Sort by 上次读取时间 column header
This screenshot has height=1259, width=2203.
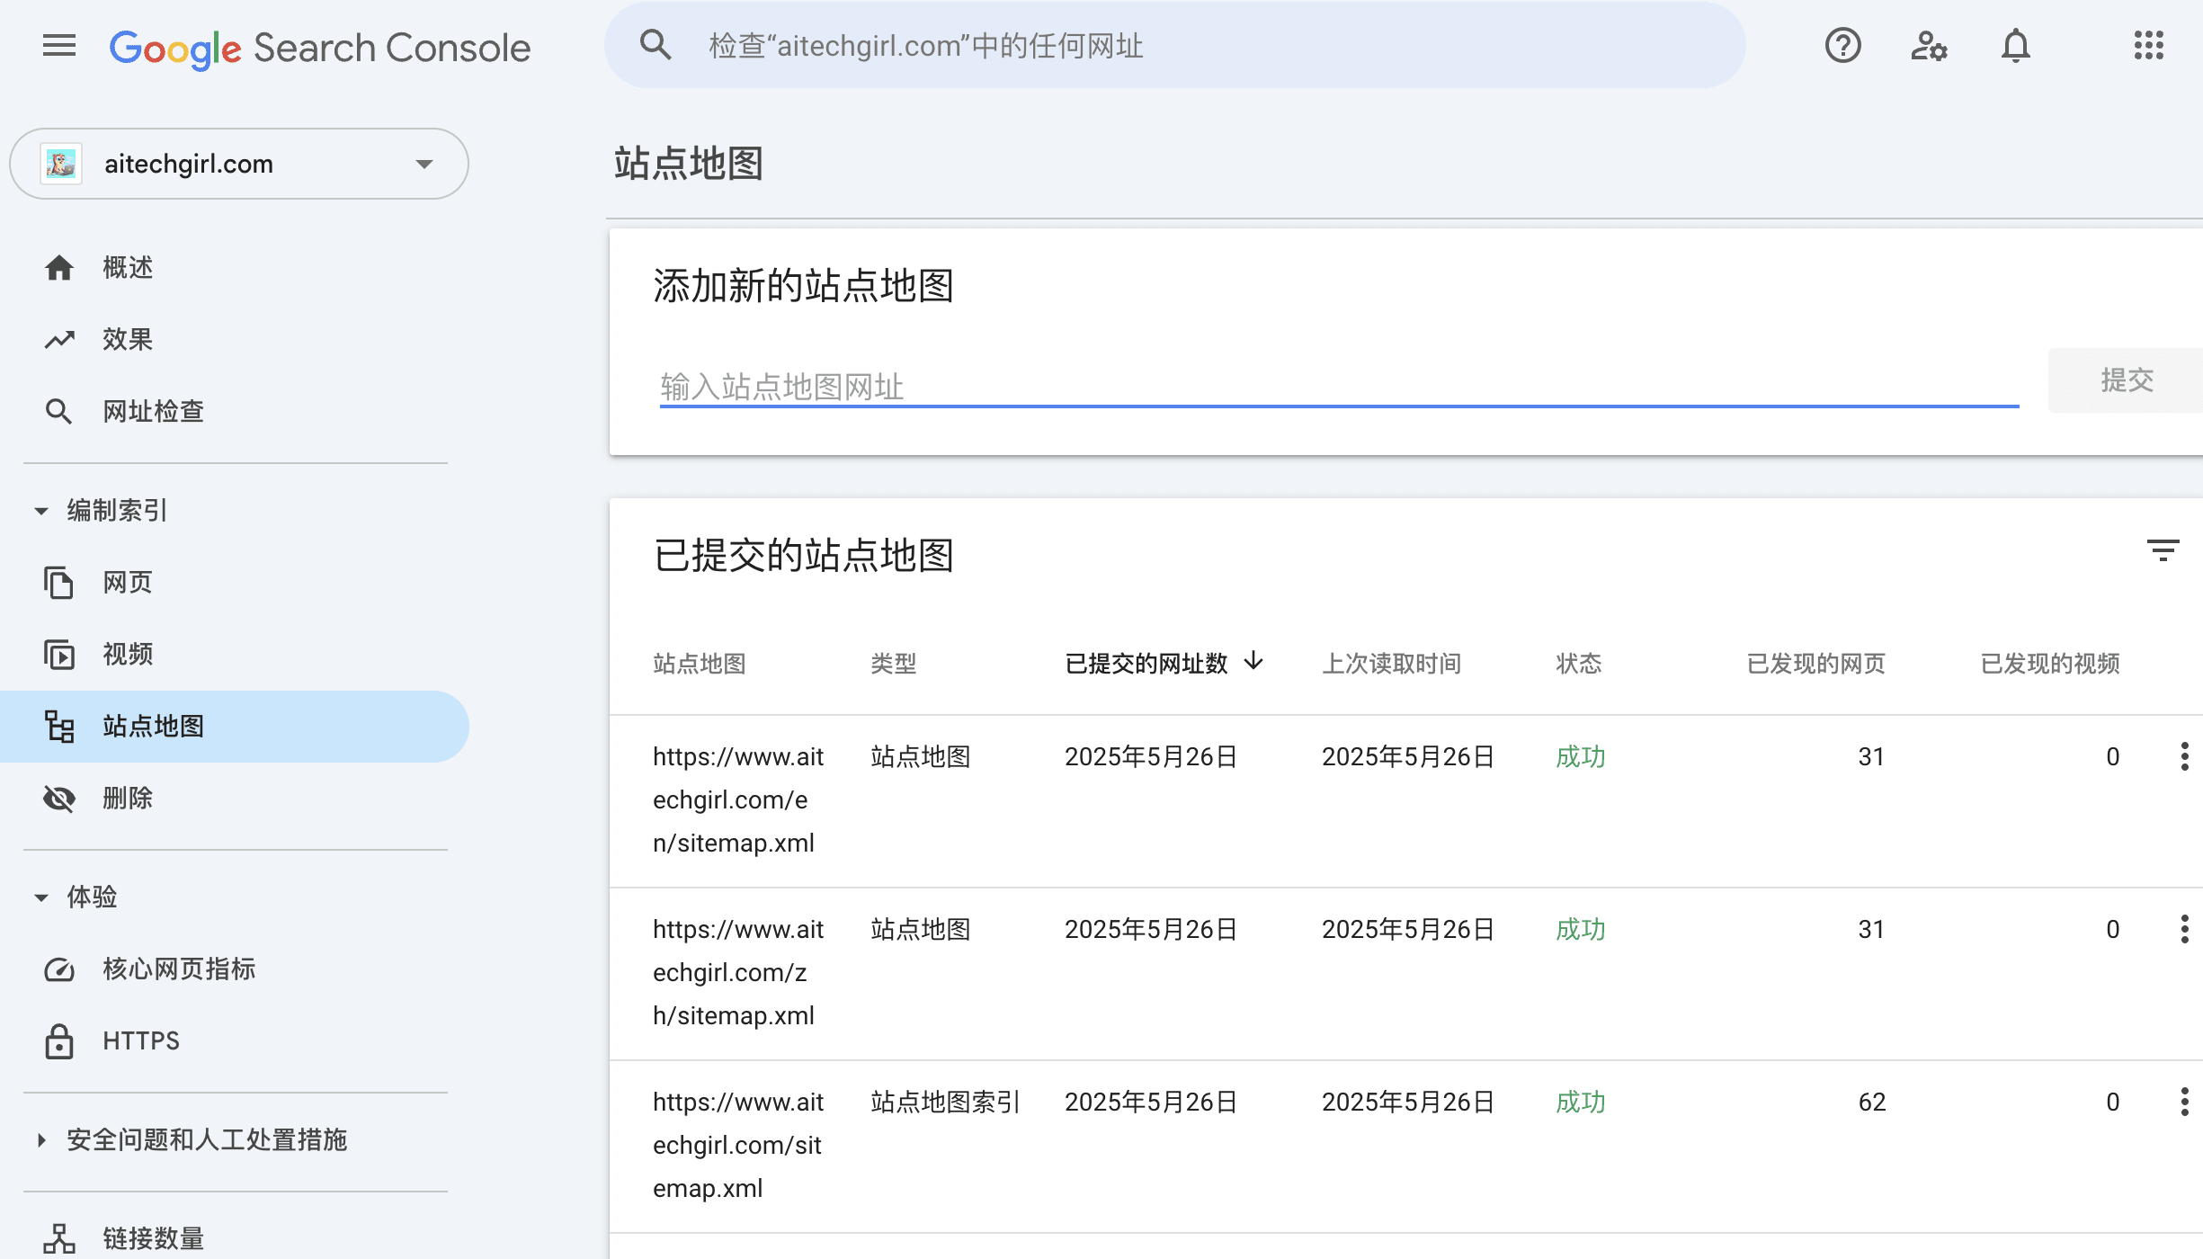click(1392, 664)
